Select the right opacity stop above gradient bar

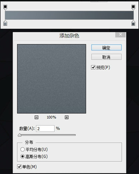pyautogui.click(x=133, y=8)
